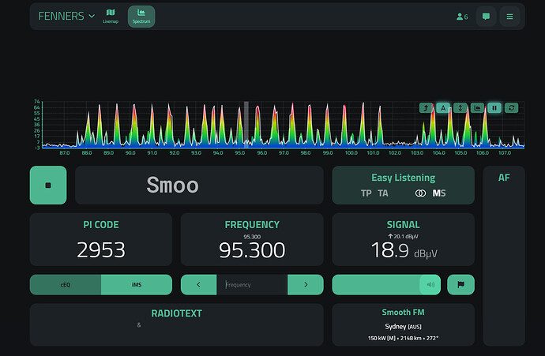The height and width of the screenshot is (356, 545).
Task: Toggle auto baseline 'A' on spectrum
Action: pyautogui.click(x=443, y=107)
